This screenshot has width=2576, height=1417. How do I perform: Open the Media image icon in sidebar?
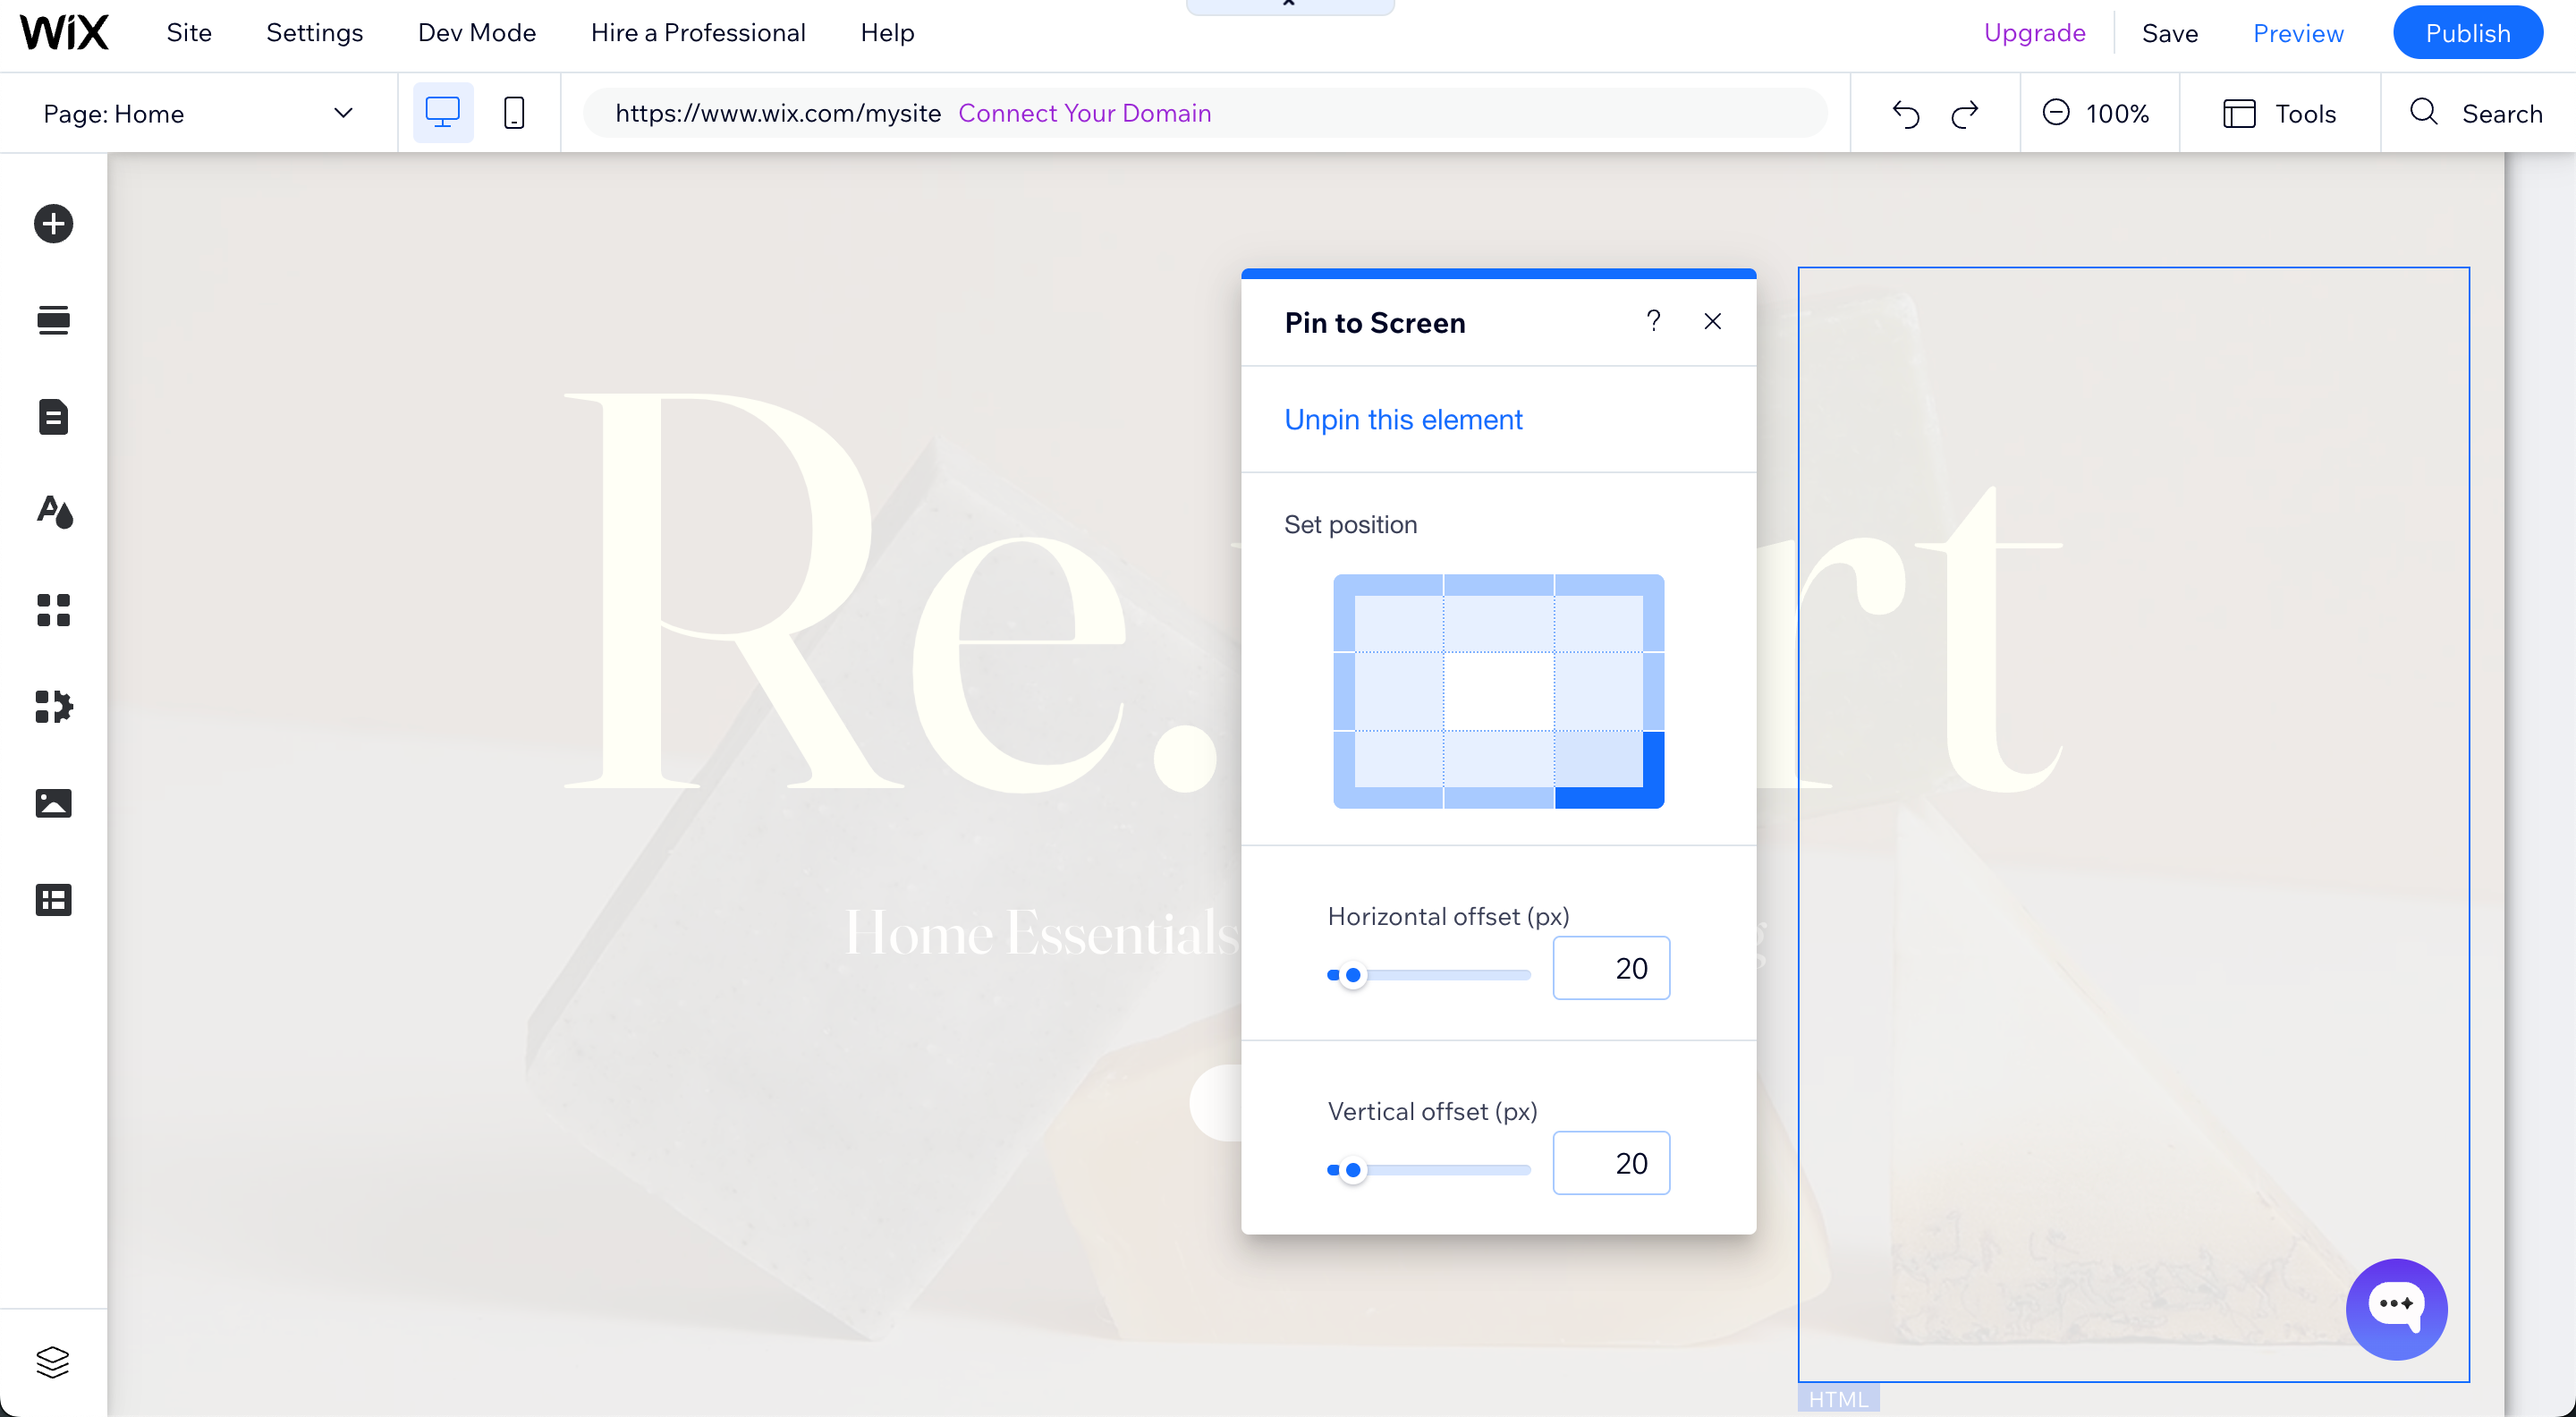click(53, 803)
